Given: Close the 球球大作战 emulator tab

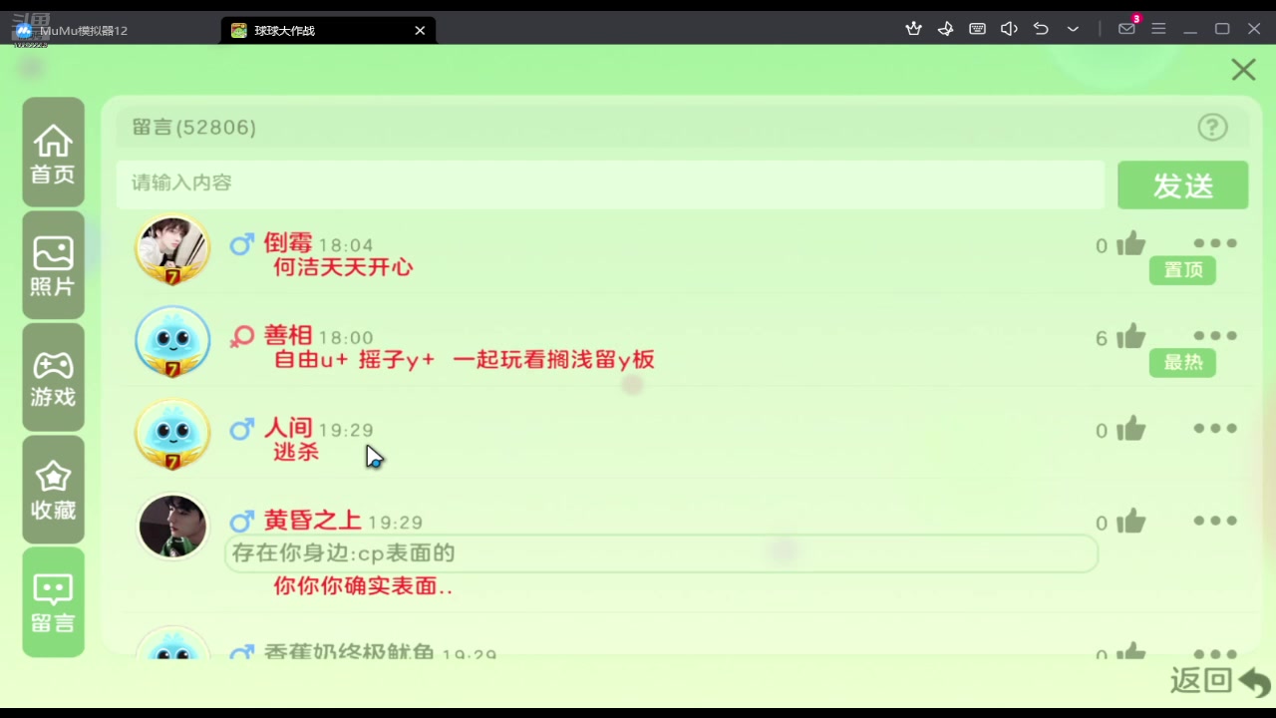Looking at the screenshot, I should (420, 30).
